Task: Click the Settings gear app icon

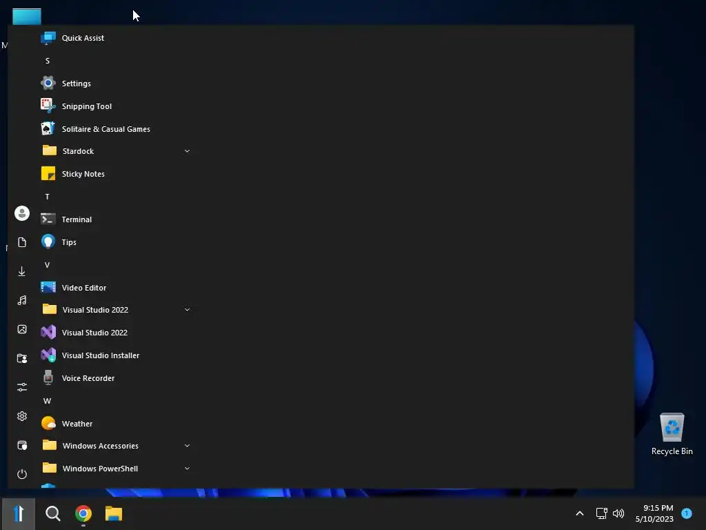Action: (48, 83)
